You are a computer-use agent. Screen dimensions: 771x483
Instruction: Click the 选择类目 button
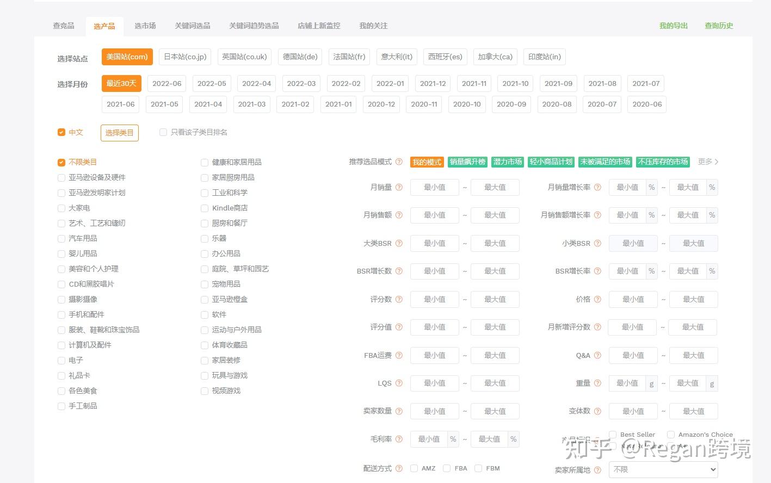tap(120, 133)
